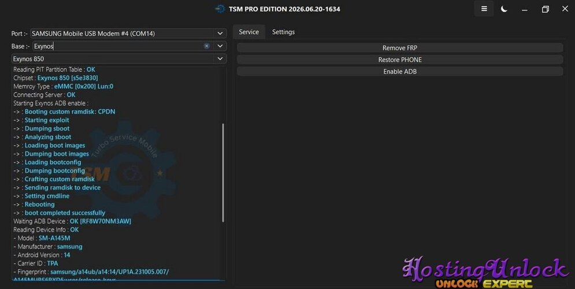
Task: Click the TSM app logo icon
Action: [220, 9]
